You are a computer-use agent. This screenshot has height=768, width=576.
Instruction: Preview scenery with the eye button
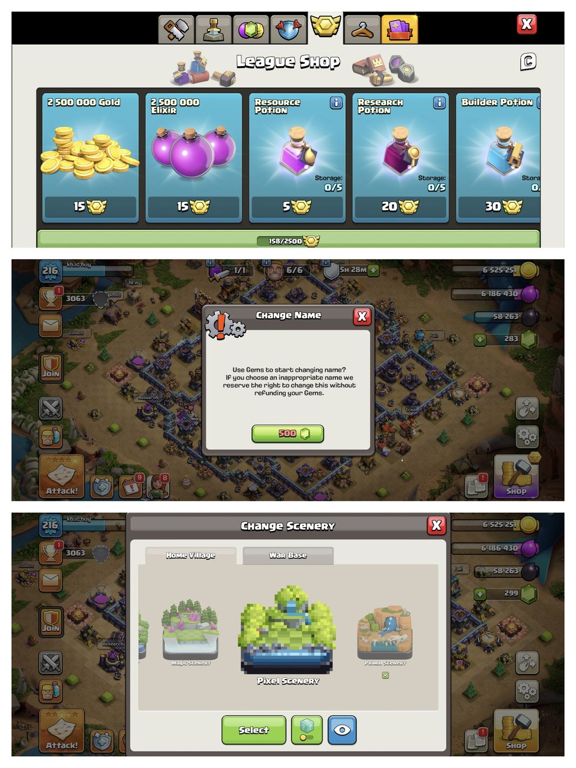[x=342, y=730]
